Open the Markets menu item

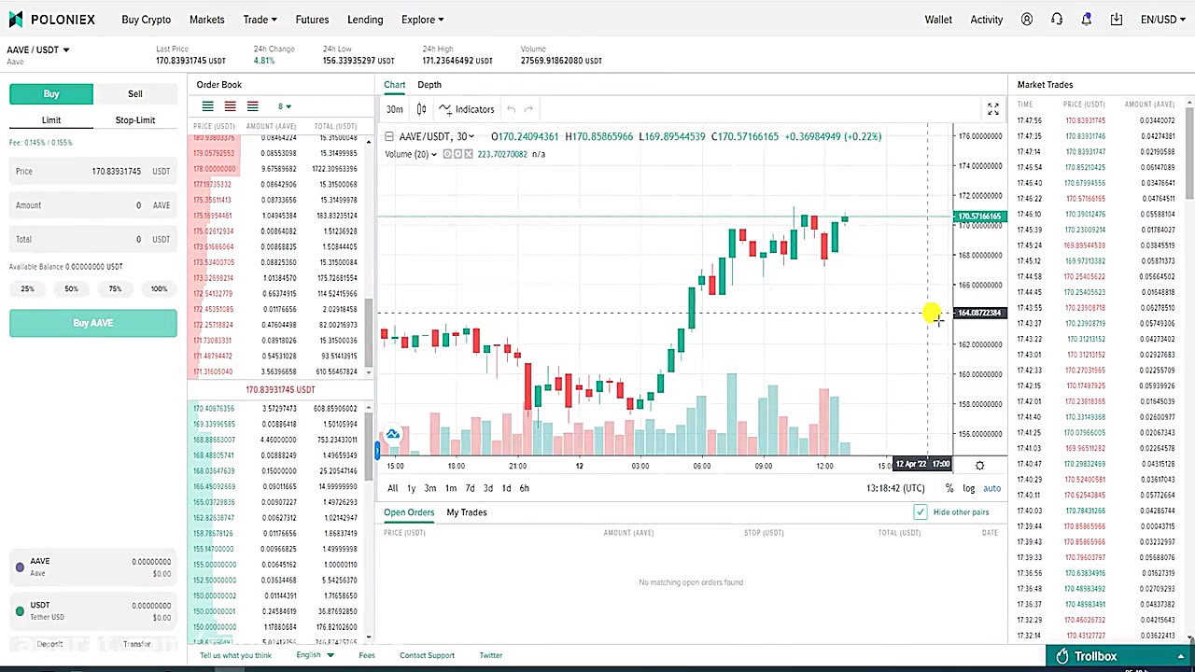pyautogui.click(x=206, y=20)
